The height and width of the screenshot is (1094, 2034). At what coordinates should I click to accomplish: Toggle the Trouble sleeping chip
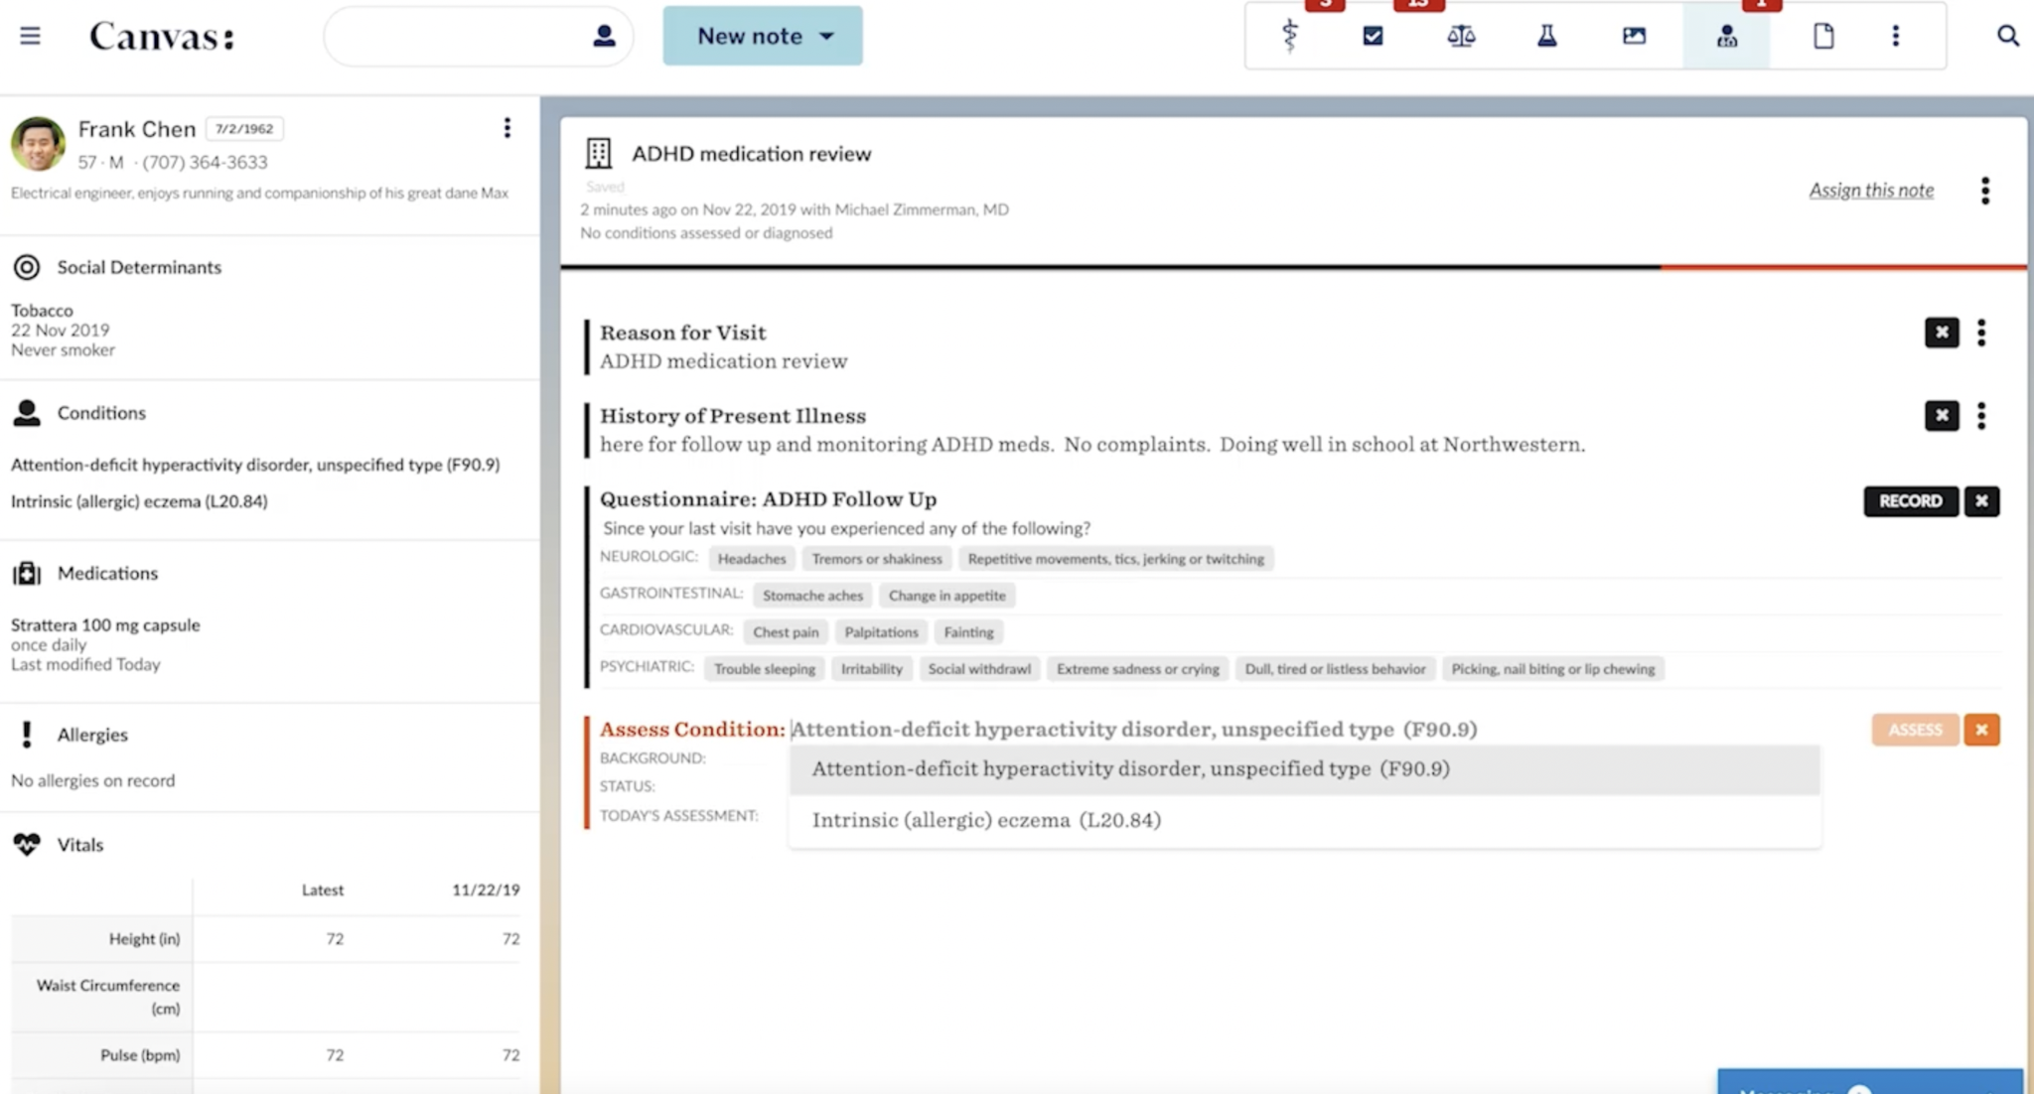click(765, 669)
